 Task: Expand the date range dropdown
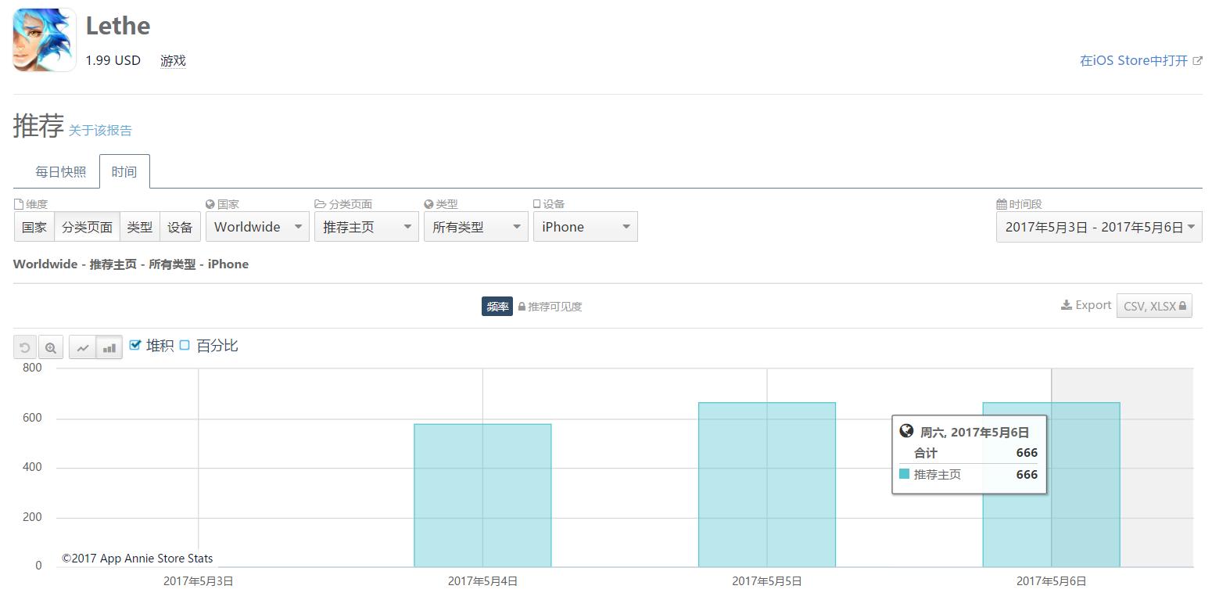click(1099, 227)
